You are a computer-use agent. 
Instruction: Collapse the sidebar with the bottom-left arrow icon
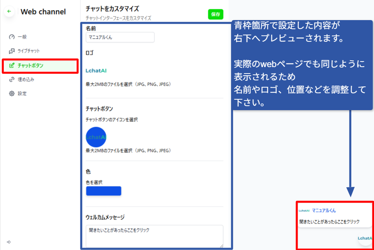9,242
